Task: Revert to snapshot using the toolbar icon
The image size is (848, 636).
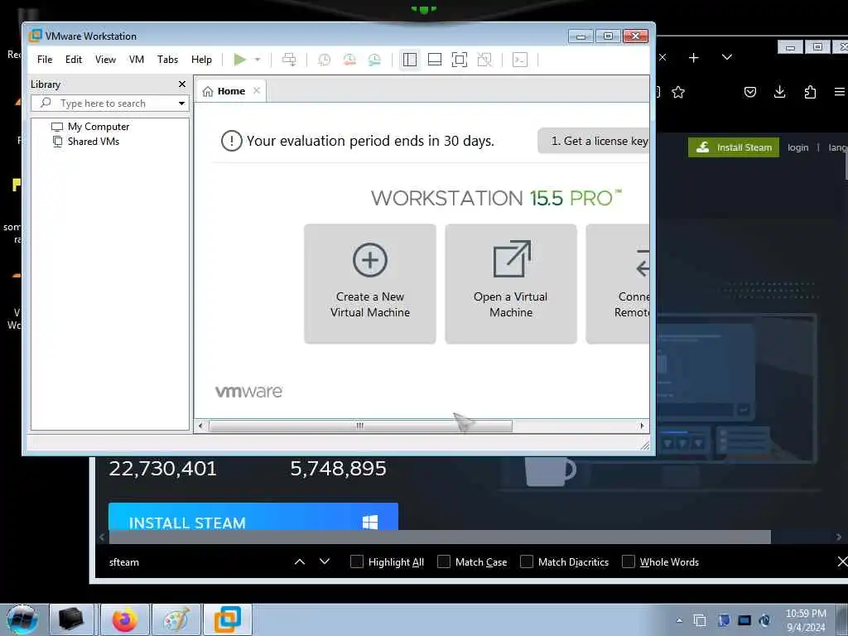Action: point(349,60)
